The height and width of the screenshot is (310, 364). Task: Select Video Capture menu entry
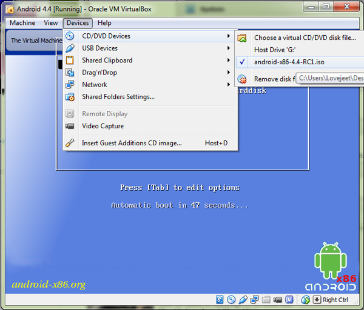click(x=150, y=126)
